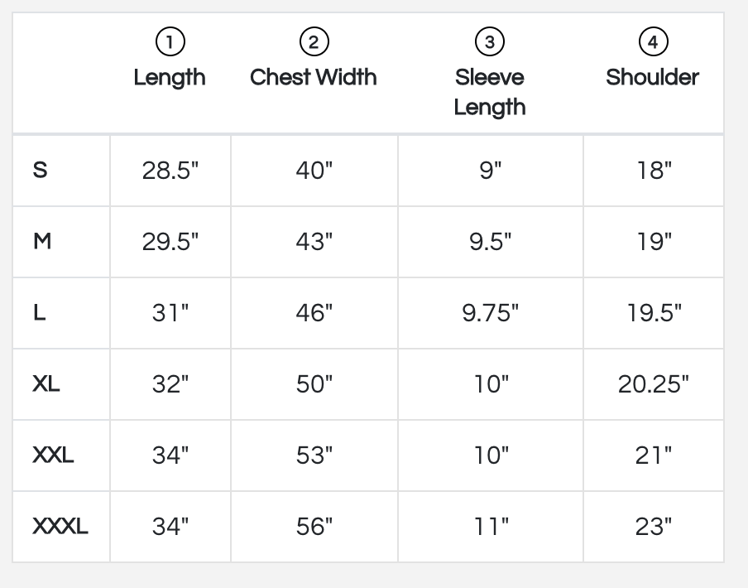Click the XXL size row label
748x588 pixels.
click(53, 455)
